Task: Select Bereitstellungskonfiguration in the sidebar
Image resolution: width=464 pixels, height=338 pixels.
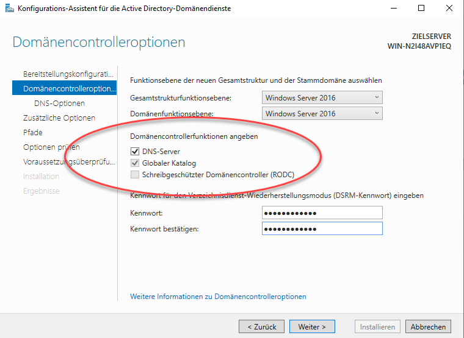Action: (68, 74)
